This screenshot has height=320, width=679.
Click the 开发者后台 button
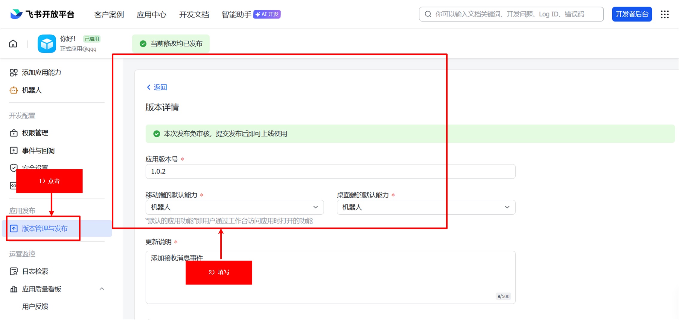[x=632, y=14]
